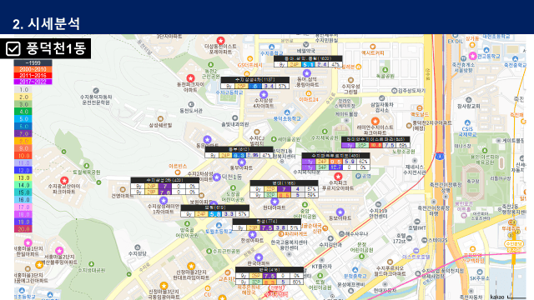This screenshot has height=300, width=534.
Task: Click the purple star marker of 동문아파트
Action: (207, 139)
